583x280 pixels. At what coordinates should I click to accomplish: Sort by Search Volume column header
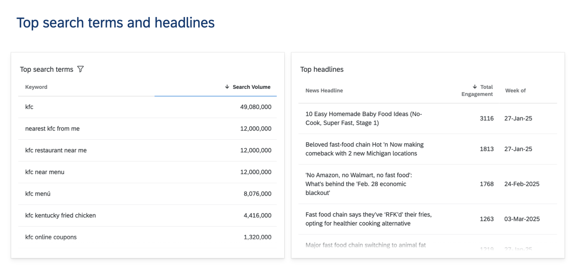[247, 87]
